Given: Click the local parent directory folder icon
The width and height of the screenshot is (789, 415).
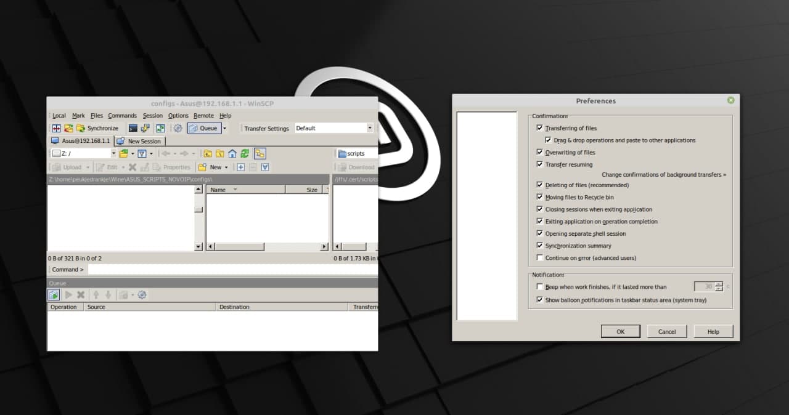Looking at the screenshot, I should point(208,153).
